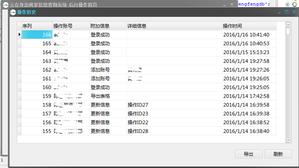The image size is (299, 168).
Task: Select cell with sequence number 160
Action: [37, 87]
